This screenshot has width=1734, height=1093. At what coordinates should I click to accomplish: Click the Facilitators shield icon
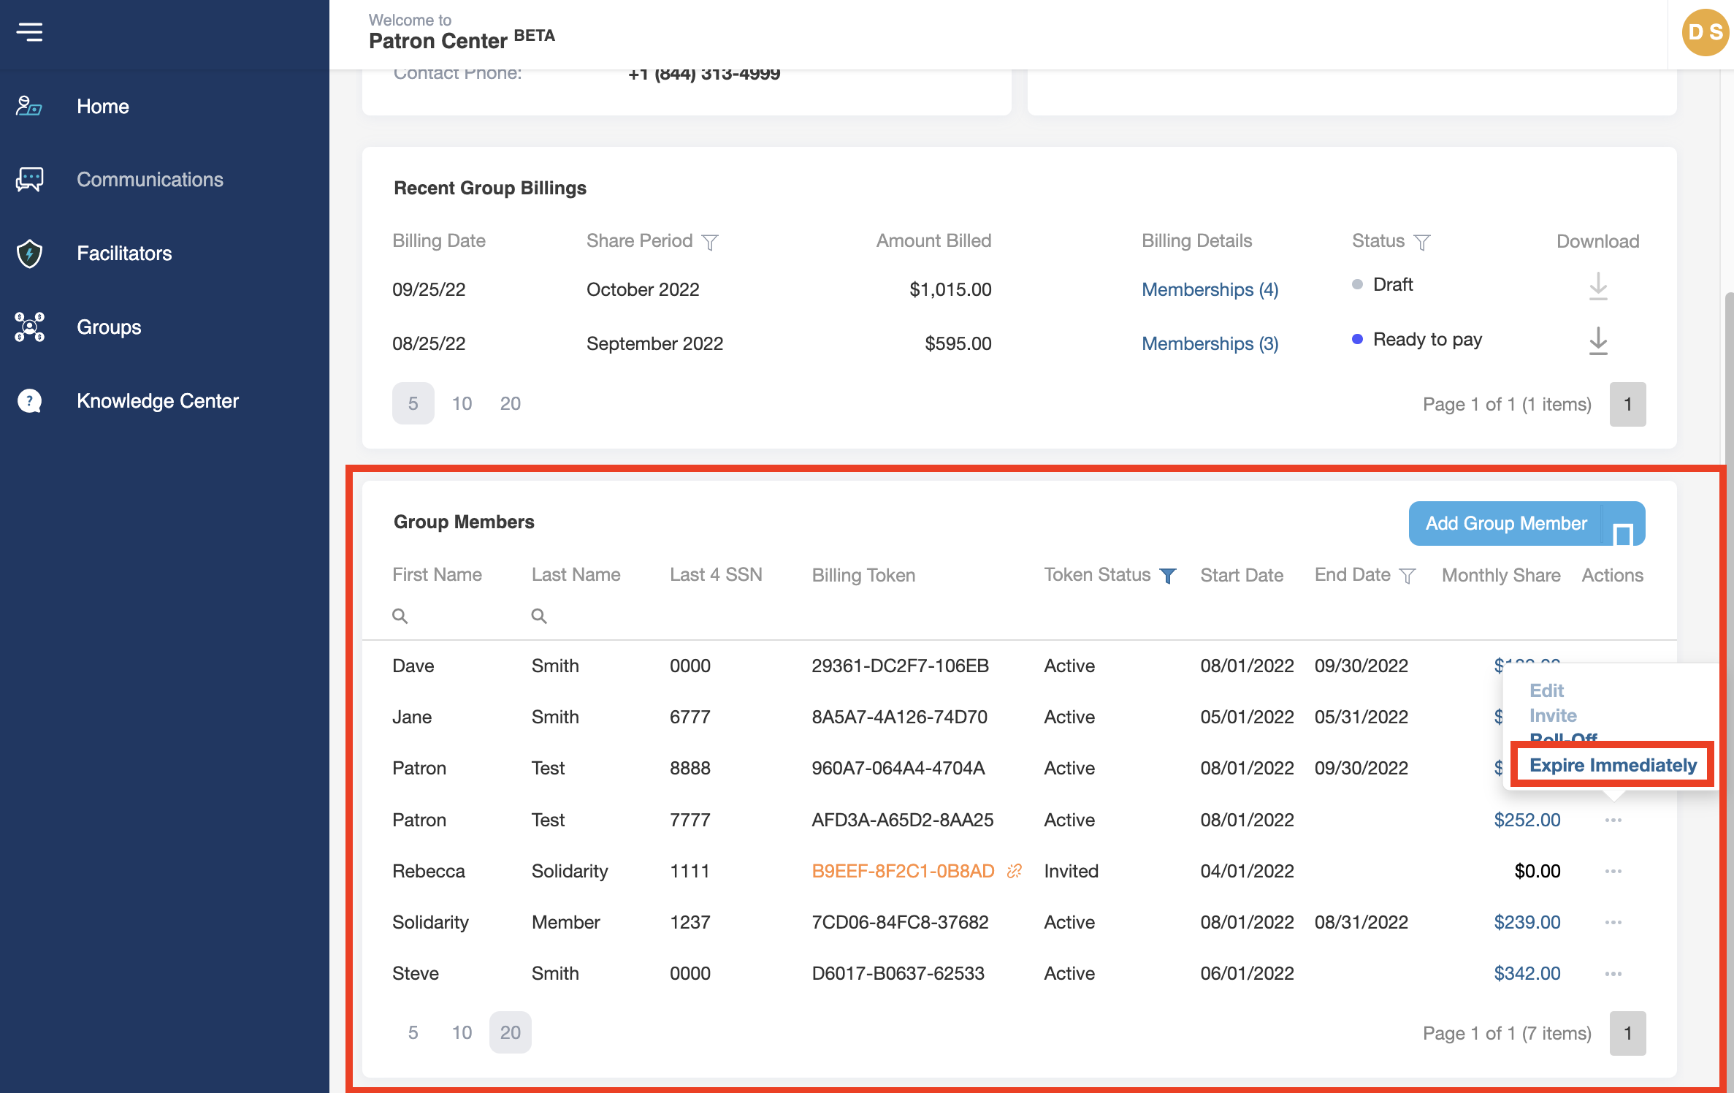point(29,254)
